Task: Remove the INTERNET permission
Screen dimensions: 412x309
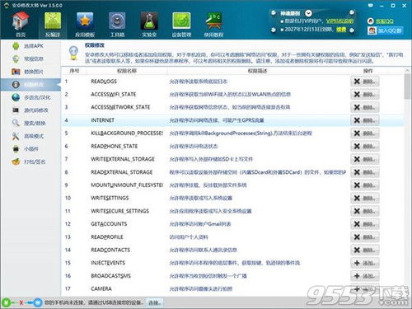Action: pyautogui.click(x=364, y=120)
